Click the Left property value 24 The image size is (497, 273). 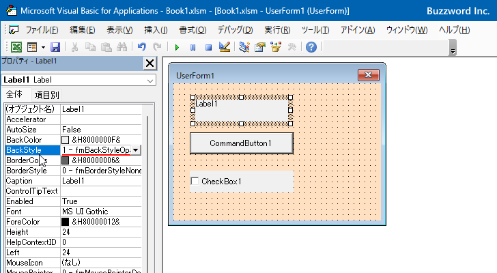101,253
